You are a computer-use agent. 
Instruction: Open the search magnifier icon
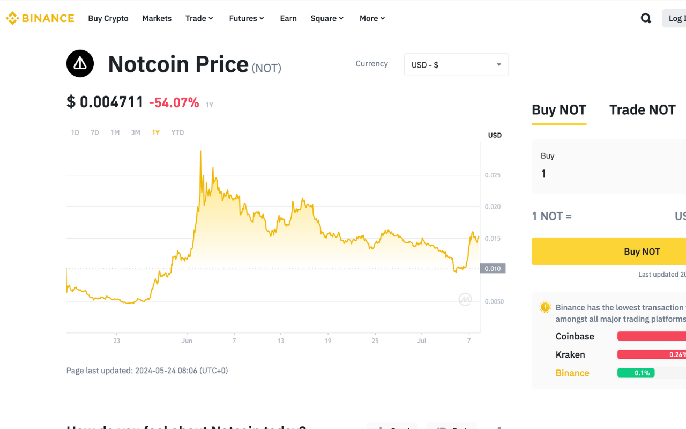pos(646,18)
